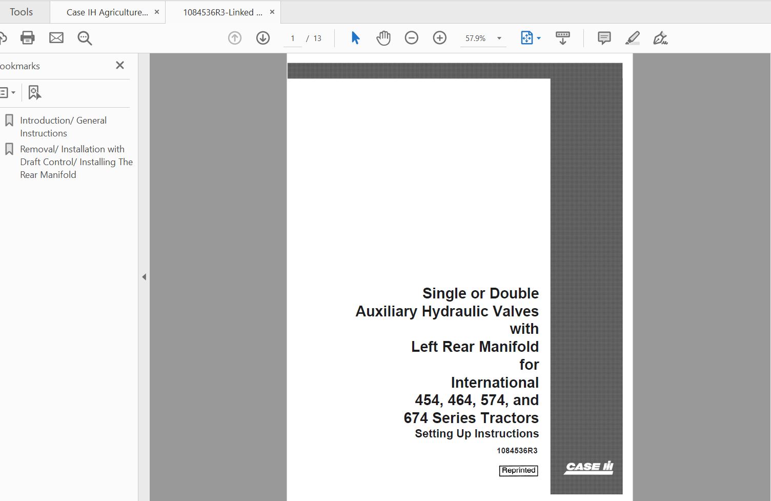Activate the selection arrow tool
Viewport: 771px width, 501px height.
click(x=355, y=38)
